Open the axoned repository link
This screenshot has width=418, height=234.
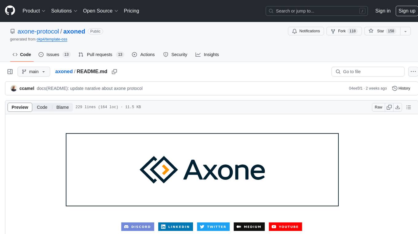(74, 31)
